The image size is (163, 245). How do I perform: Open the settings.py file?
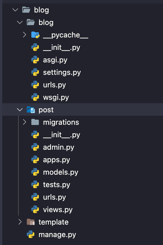(x=62, y=72)
